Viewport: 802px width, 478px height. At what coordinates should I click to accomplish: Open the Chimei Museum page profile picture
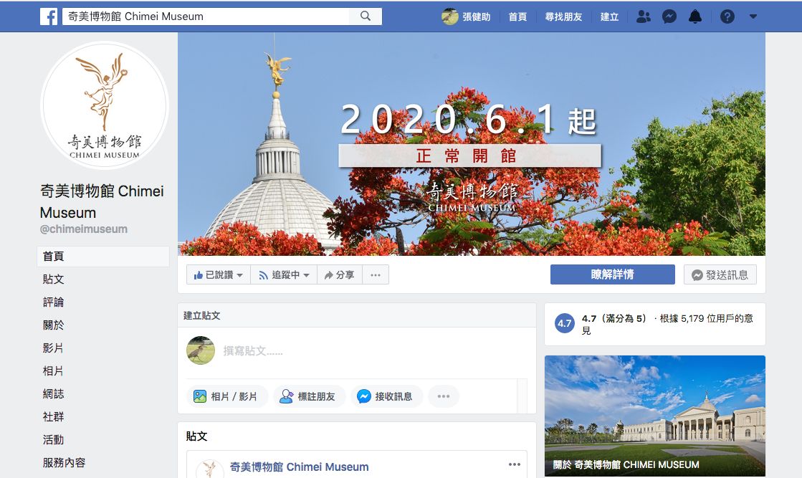point(105,106)
